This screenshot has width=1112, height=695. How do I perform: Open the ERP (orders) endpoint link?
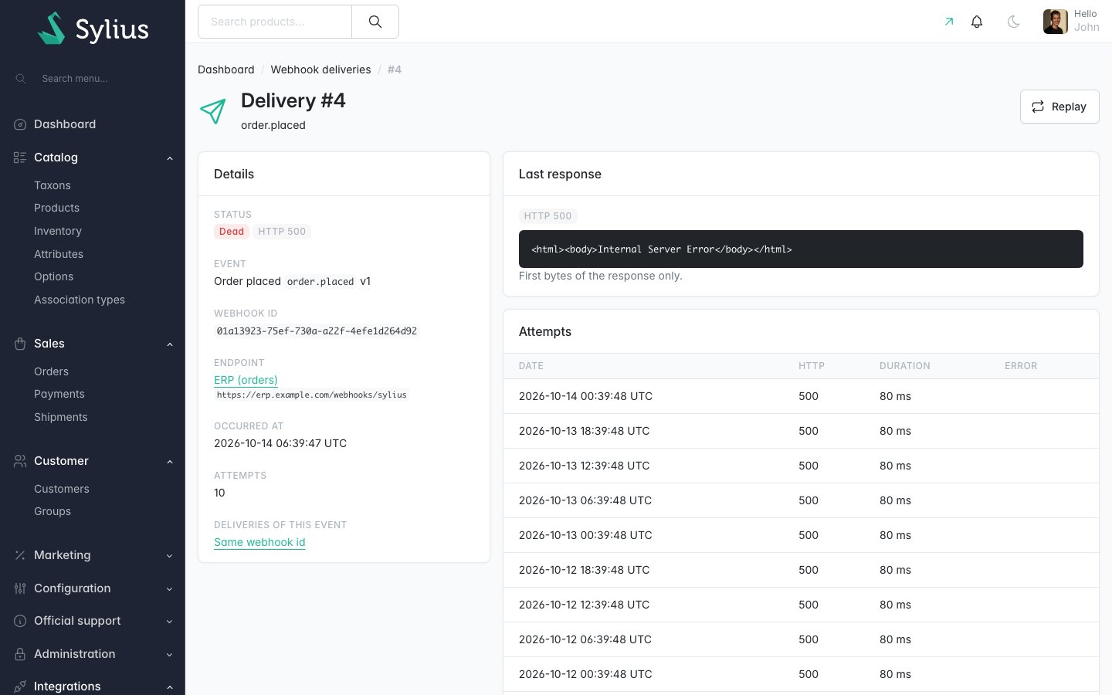click(x=246, y=380)
